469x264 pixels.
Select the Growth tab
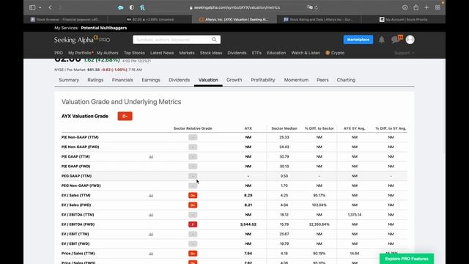pos(234,80)
